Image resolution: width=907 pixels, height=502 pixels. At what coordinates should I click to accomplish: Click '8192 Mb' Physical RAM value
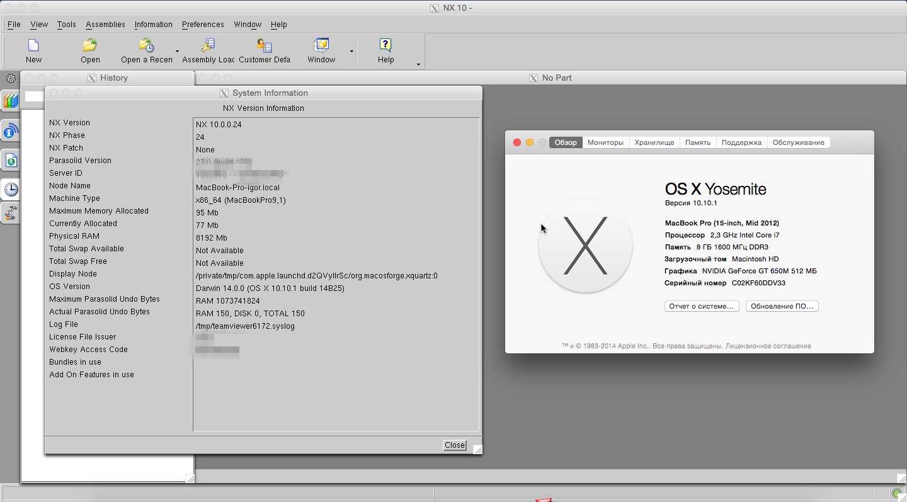pos(212,238)
